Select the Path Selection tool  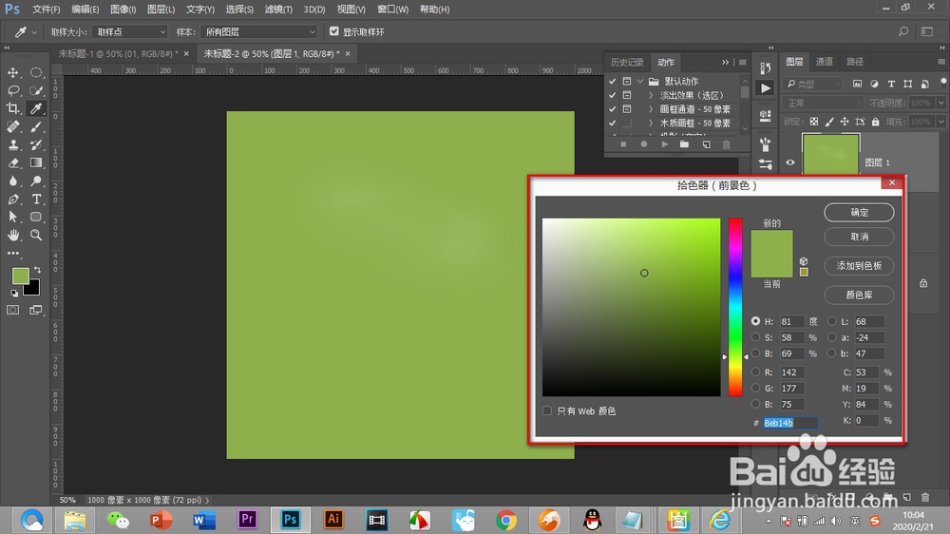[x=12, y=217]
